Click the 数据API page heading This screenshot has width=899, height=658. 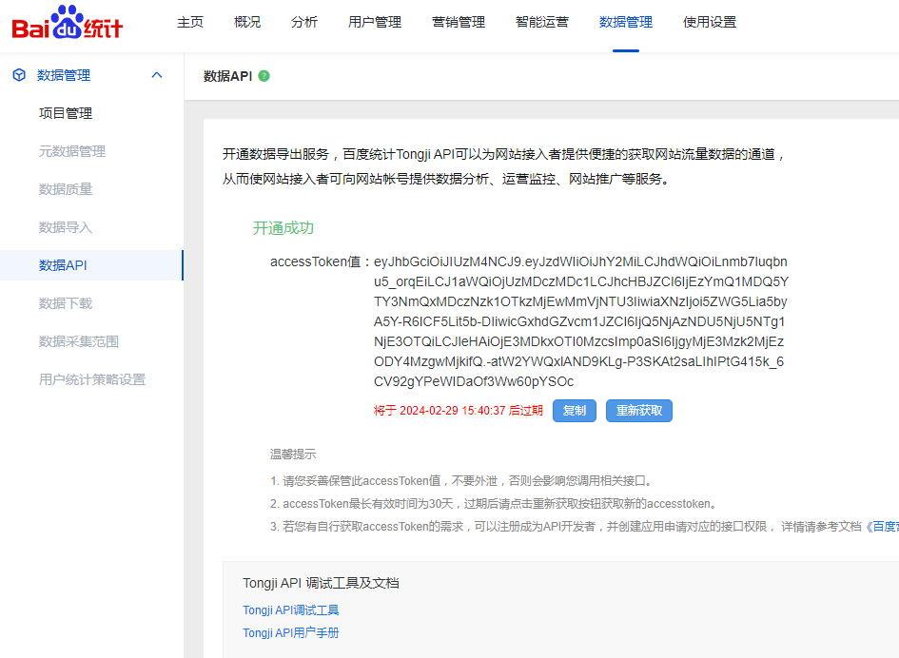[227, 76]
